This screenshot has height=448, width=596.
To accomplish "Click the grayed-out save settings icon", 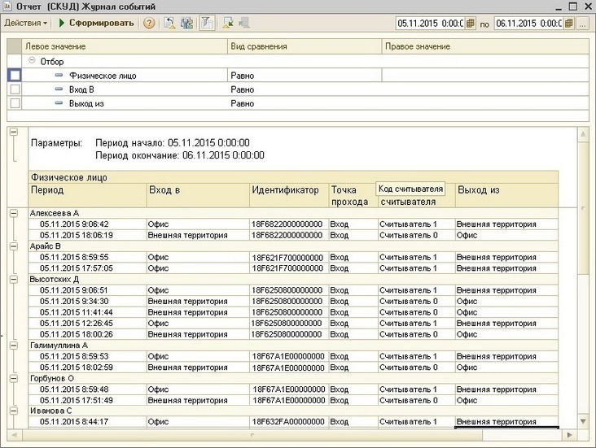I will pyautogui.click(x=243, y=23).
